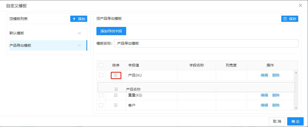Screen dimensions: 308x127
Task: Click the 模板名称 input field
Action: [x=206, y=43]
